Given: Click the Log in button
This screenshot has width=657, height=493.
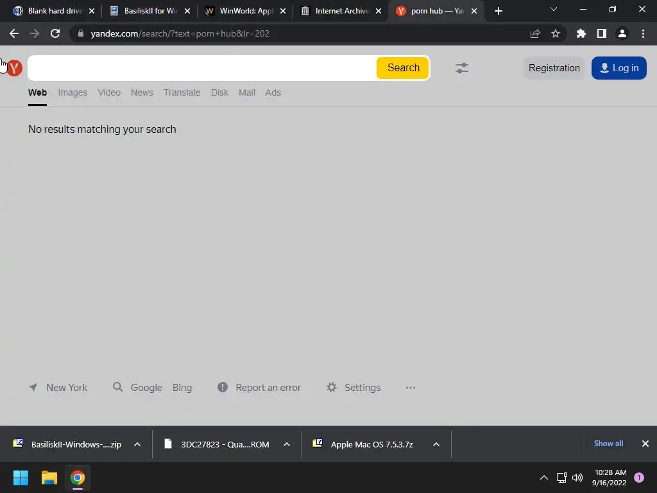Looking at the screenshot, I should click(x=619, y=68).
